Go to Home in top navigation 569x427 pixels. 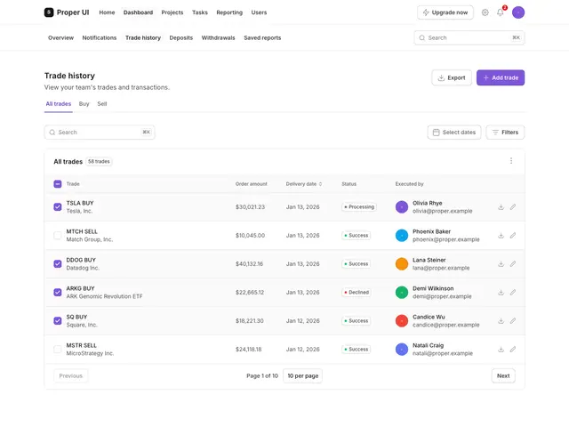[107, 12]
